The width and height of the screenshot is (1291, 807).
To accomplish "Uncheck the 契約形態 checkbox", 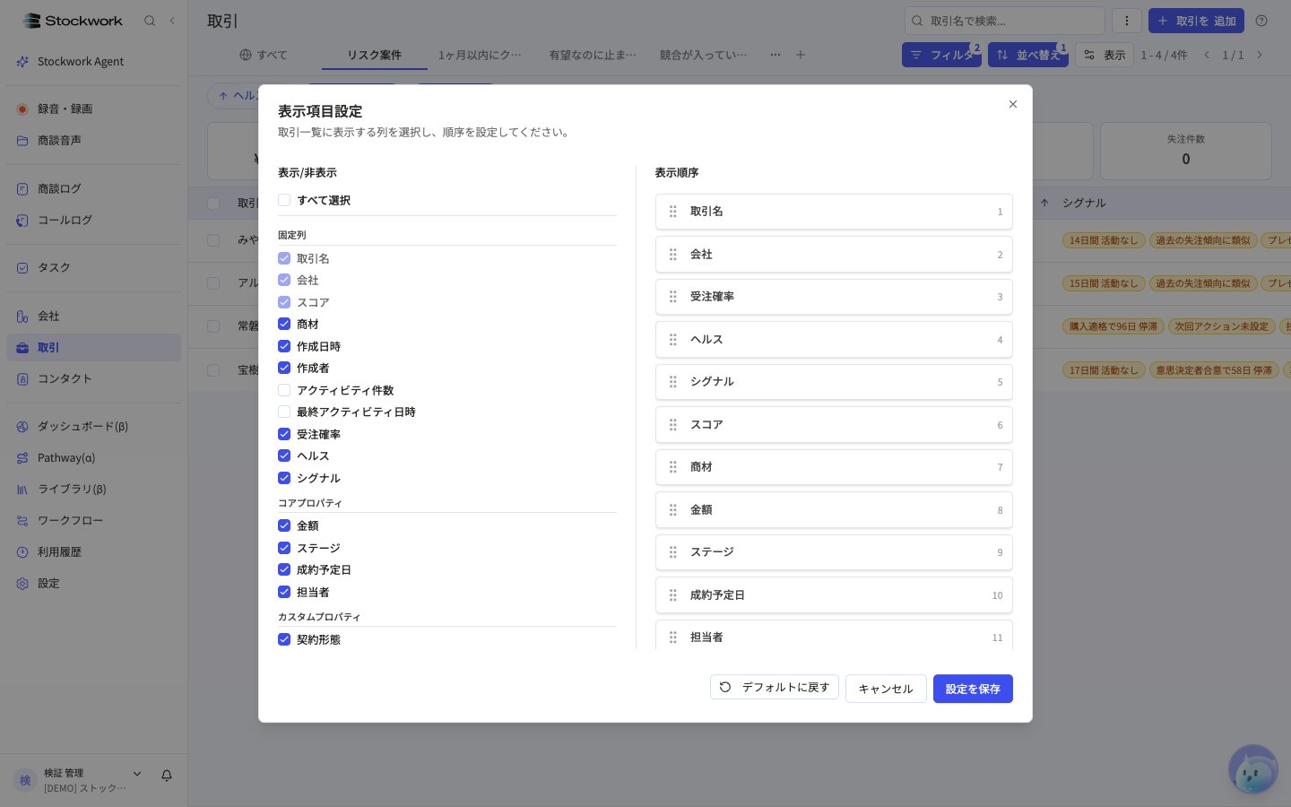I will point(284,639).
